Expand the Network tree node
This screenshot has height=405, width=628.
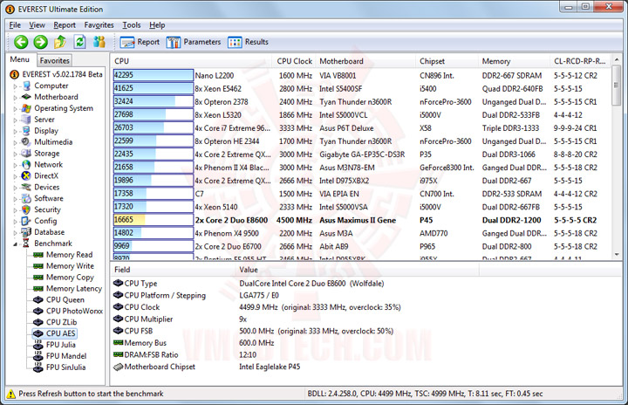[x=15, y=165]
